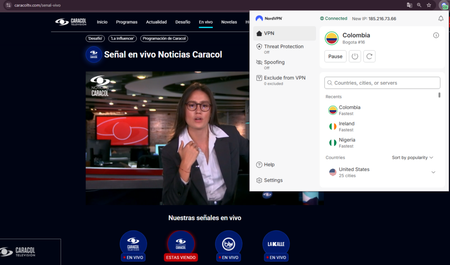
Task: Click the power disconnect icon
Action: click(x=355, y=57)
